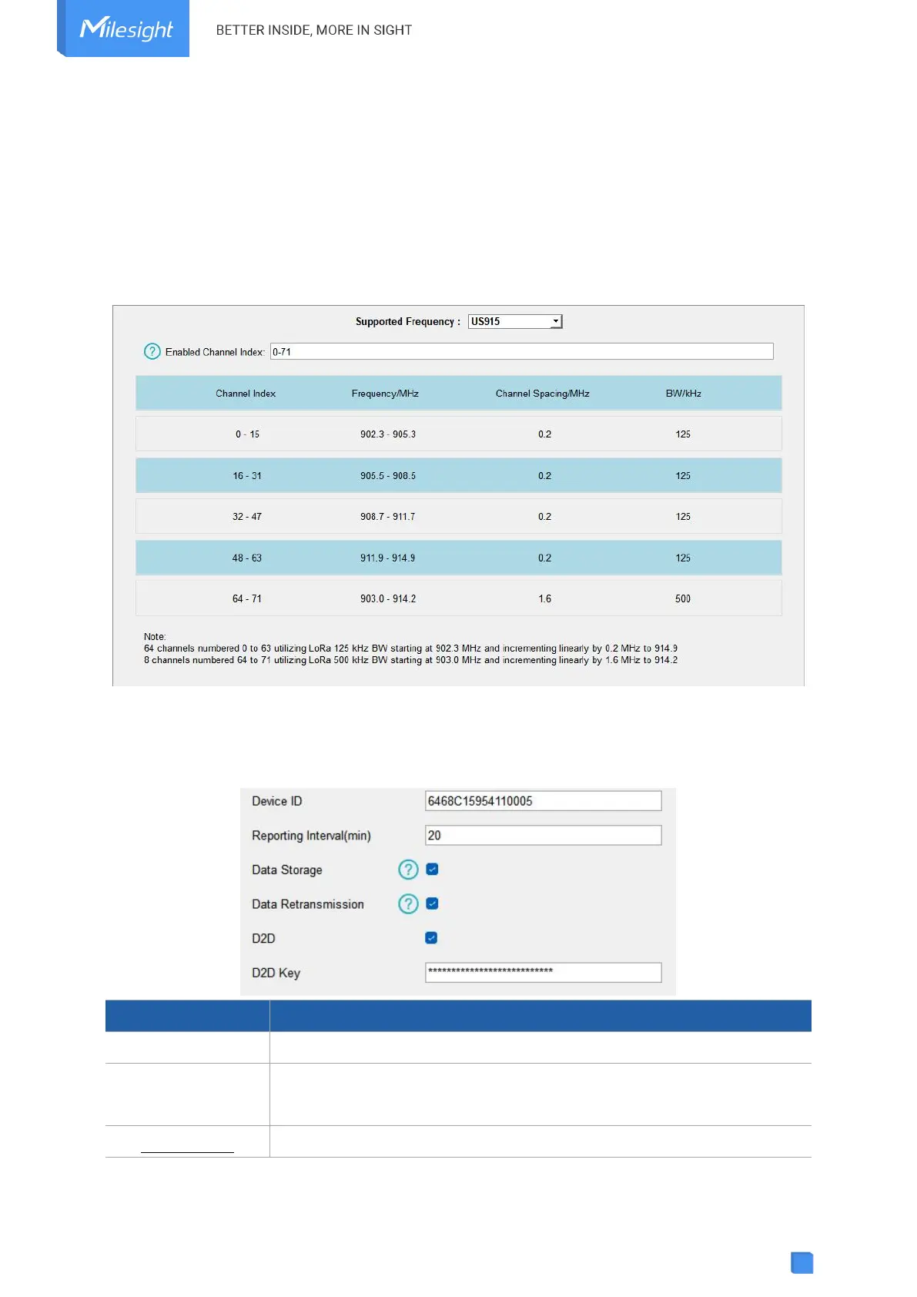Screen dimensions: 917x1297
Task: Click the D2D Key label
Action: pyautogui.click(x=276, y=973)
